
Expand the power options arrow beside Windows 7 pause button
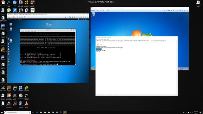99,10
